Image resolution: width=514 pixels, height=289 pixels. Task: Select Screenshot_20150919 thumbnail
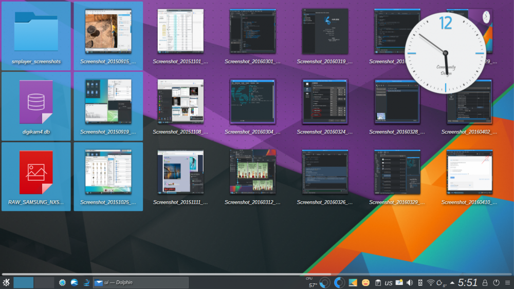tap(108, 102)
